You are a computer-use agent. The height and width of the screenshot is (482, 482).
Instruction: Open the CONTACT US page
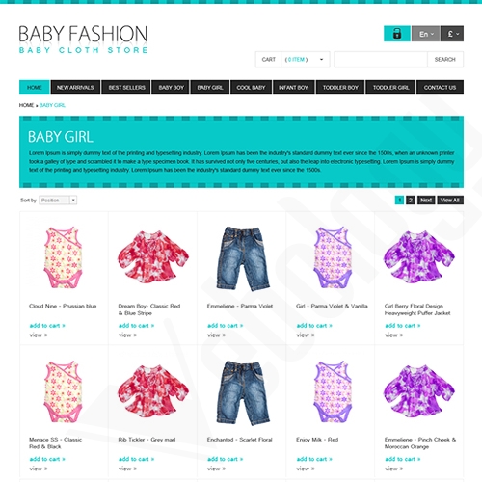click(440, 88)
